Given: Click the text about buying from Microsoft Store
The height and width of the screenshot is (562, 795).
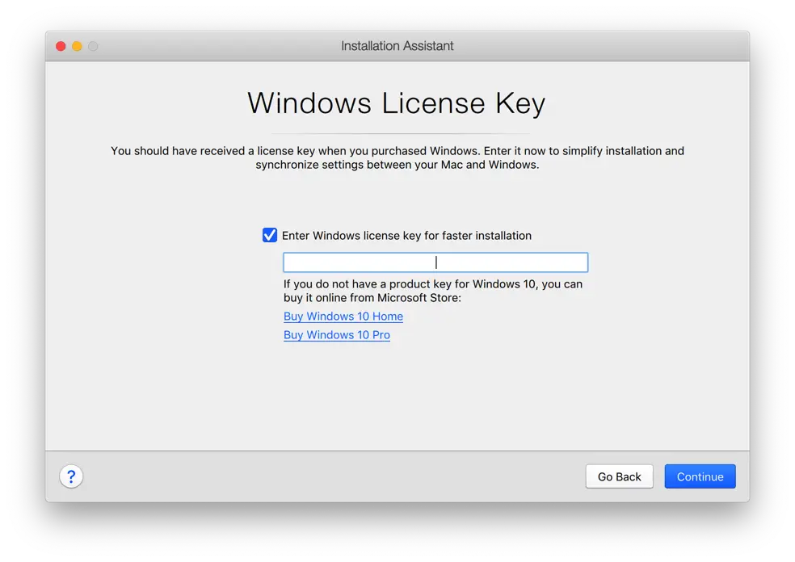Looking at the screenshot, I should tap(433, 291).
